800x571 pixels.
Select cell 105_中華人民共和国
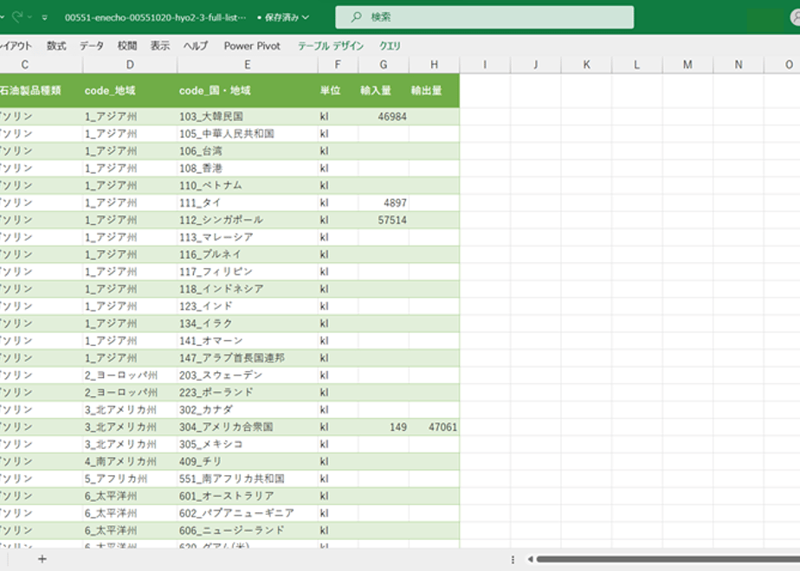coord(247,133)
